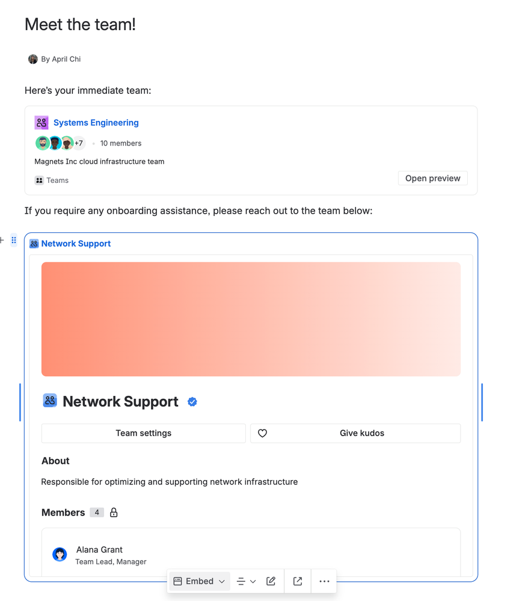528x601 pixels.
Task: Click the orange gradient team banner
Action: 251,319
